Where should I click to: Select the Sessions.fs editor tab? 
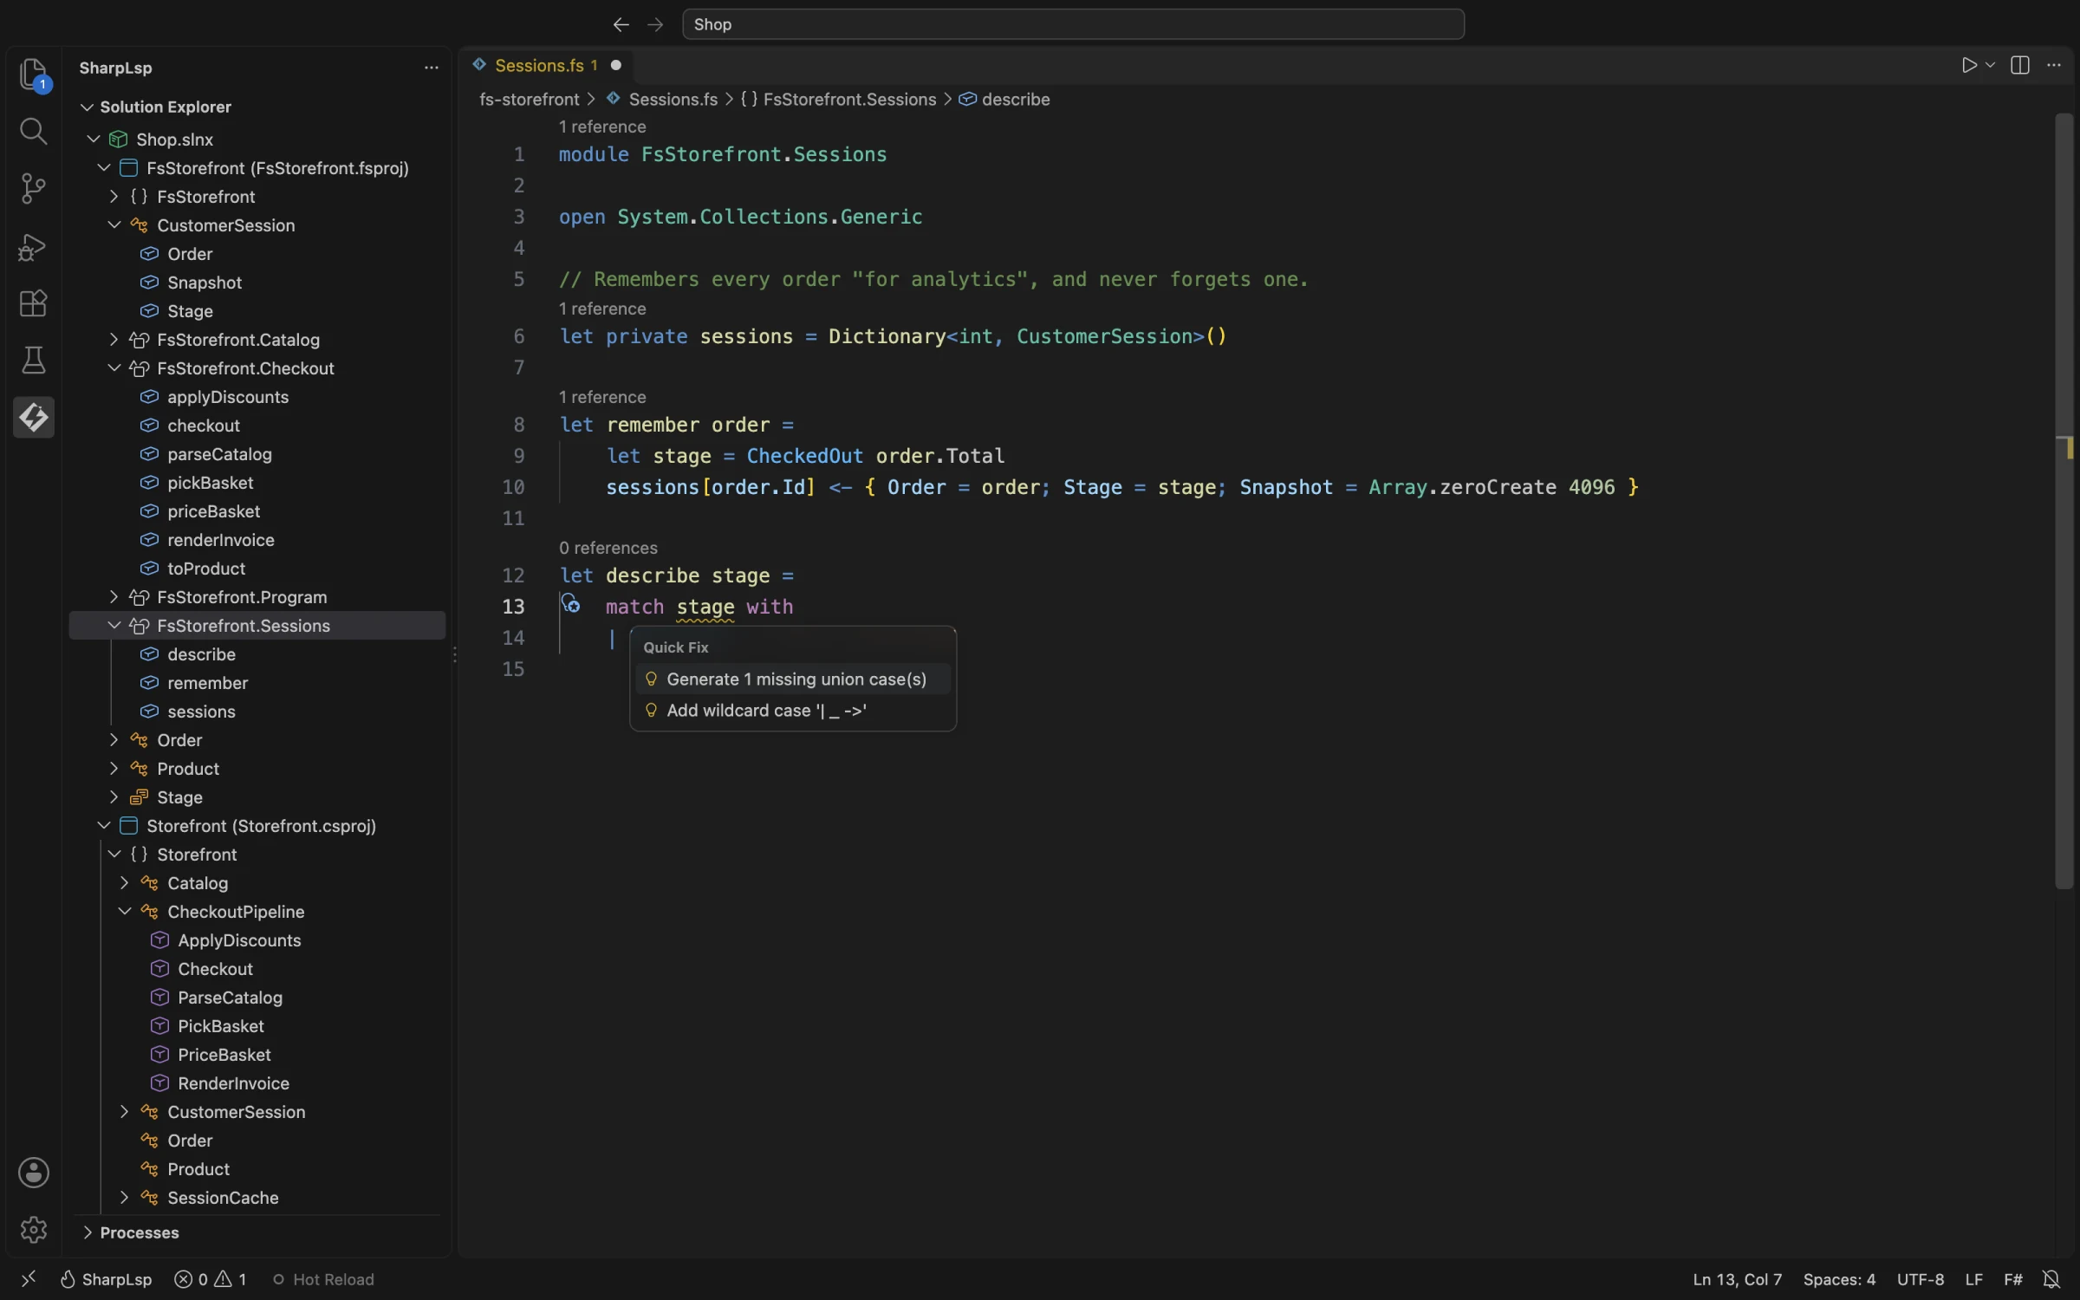click(548, 66)
